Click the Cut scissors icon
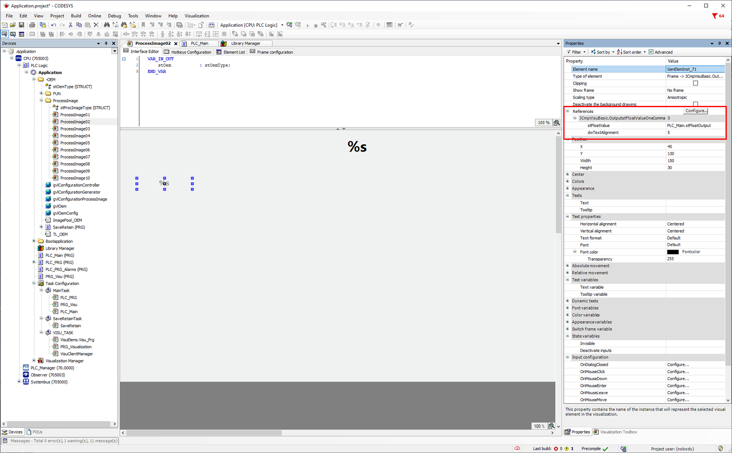This screenshot has height=453, width=732. [70, 25]
